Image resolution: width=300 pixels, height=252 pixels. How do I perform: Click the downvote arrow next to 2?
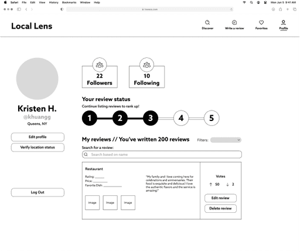227,184
